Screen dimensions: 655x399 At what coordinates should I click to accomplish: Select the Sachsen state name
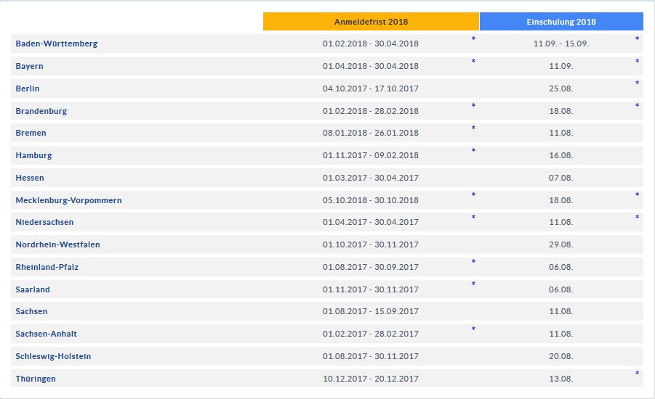31,311
